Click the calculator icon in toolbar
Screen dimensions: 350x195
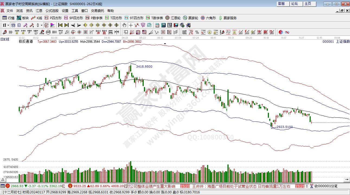click(x=163, y=25)
